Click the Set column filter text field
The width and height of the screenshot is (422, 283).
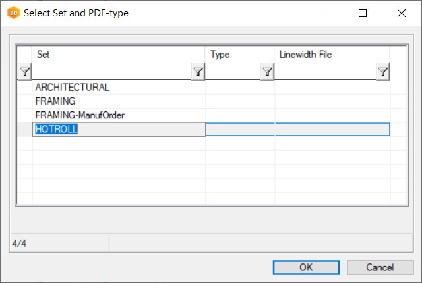pyautogui.click(x=112, y=72)
